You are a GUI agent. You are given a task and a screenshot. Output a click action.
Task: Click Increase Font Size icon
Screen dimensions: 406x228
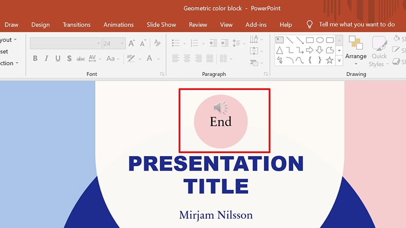(x=131, y=43)
